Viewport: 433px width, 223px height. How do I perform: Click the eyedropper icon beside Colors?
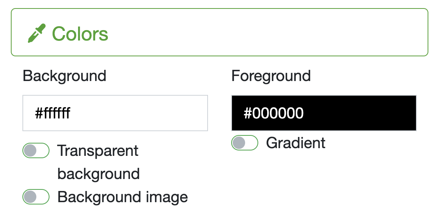[x=36, y=34]
